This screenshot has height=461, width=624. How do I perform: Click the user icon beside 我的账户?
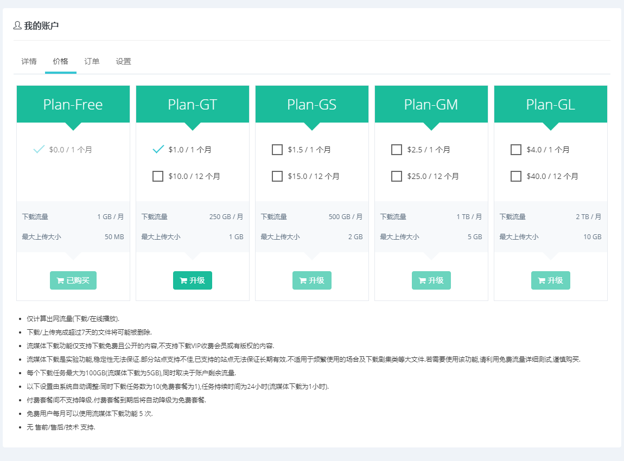coord(17,25)
